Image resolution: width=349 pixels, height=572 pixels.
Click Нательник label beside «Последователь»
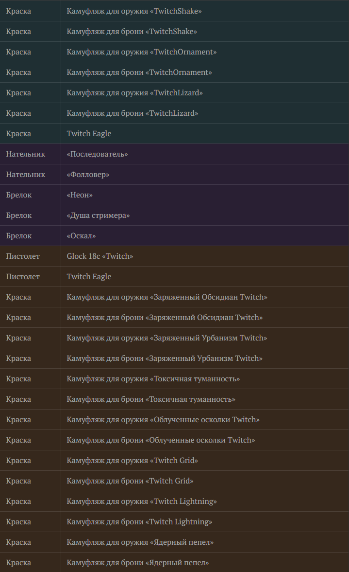point(25,154)
